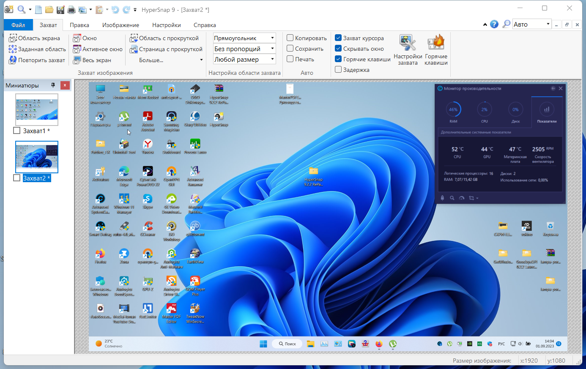Viewport: 586px width, 369px height.
Task: Select the 'Захват1' thumbnail image
Action: (37, 109)
